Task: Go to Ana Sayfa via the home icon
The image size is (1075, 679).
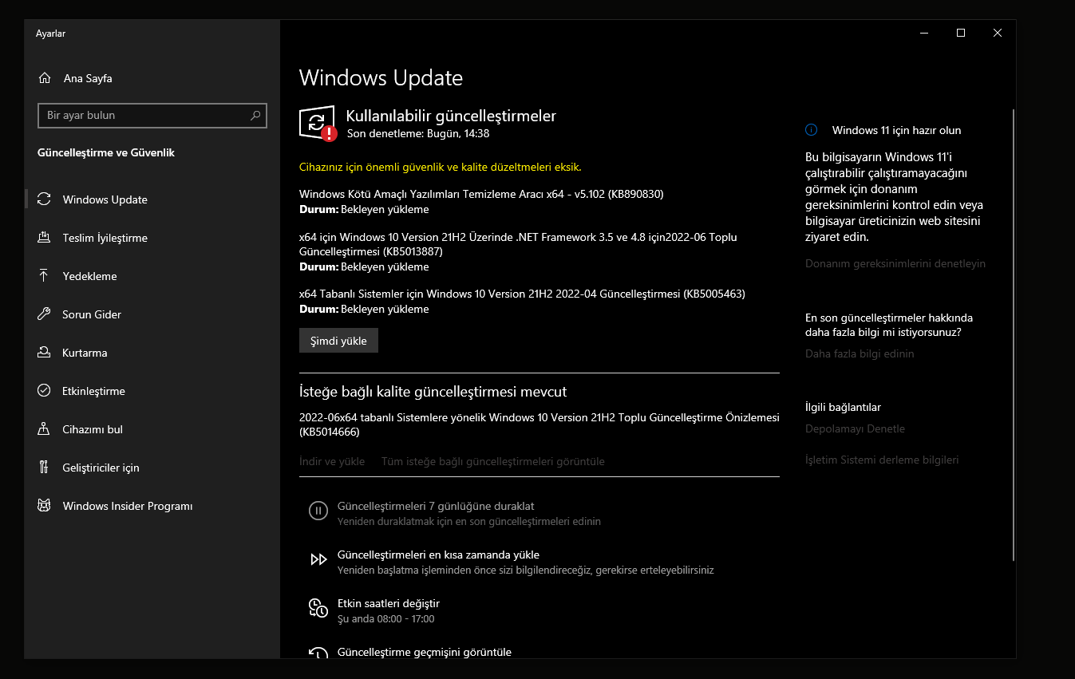Action: click(x=45, y=78)
